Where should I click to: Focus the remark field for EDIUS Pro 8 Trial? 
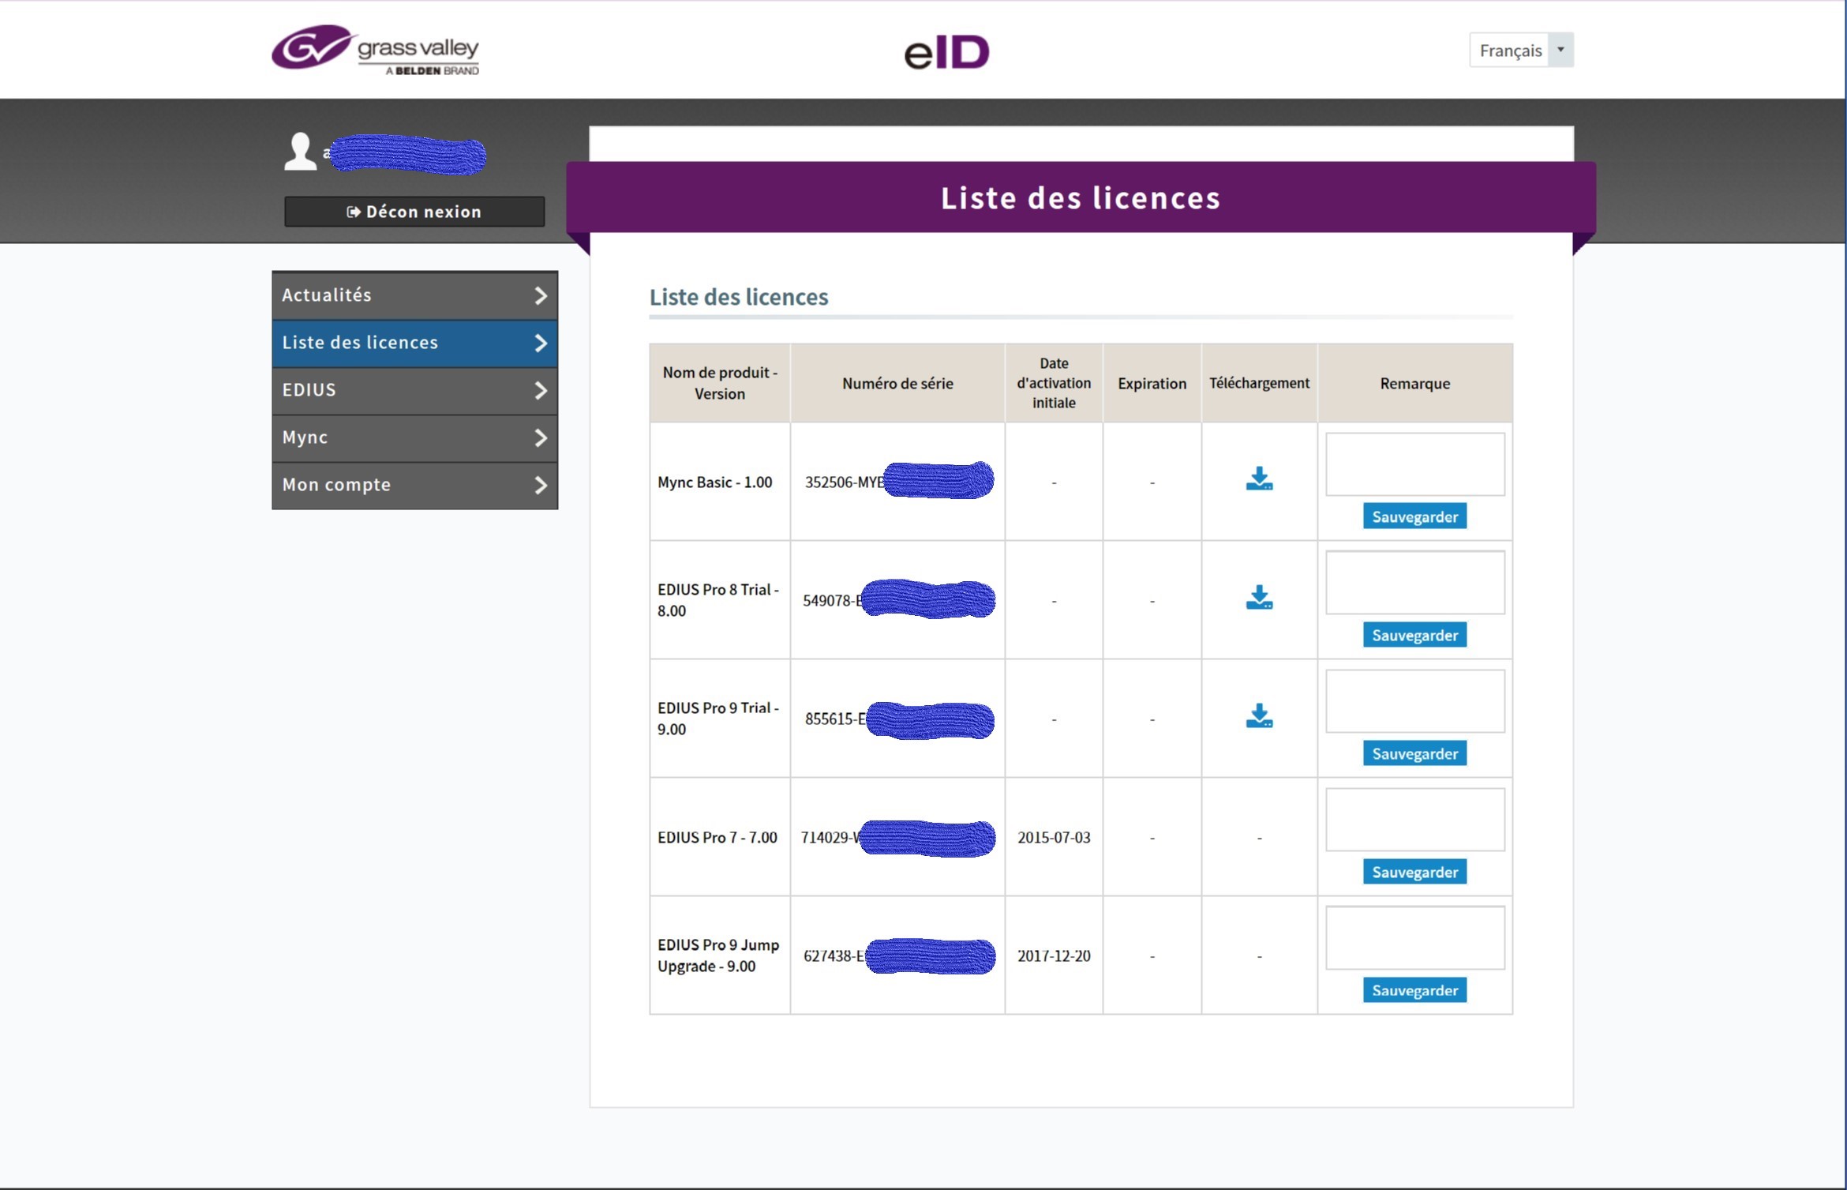click(x=1414, y=583)
